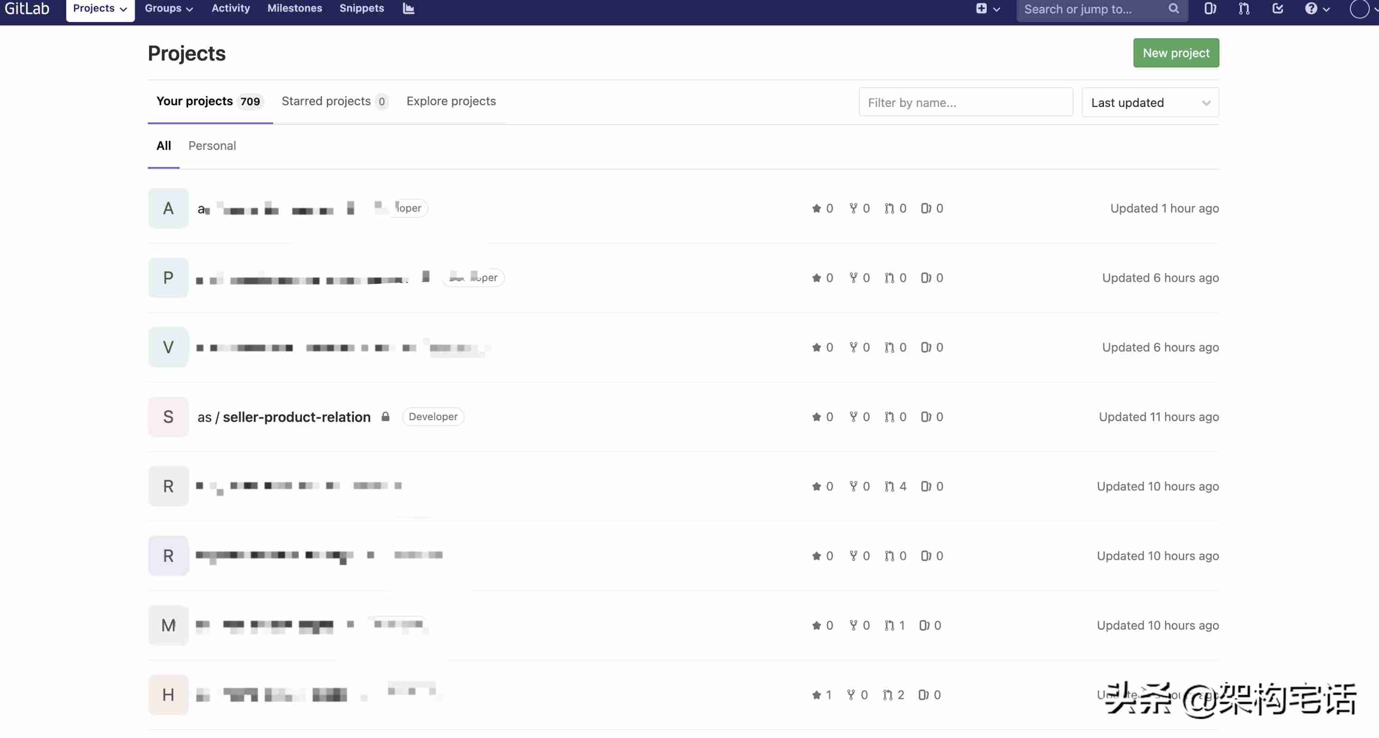This screenshot has height=738, width=1379.
Task: Open the instance statistics chart icon
Action: coord(408,8)
